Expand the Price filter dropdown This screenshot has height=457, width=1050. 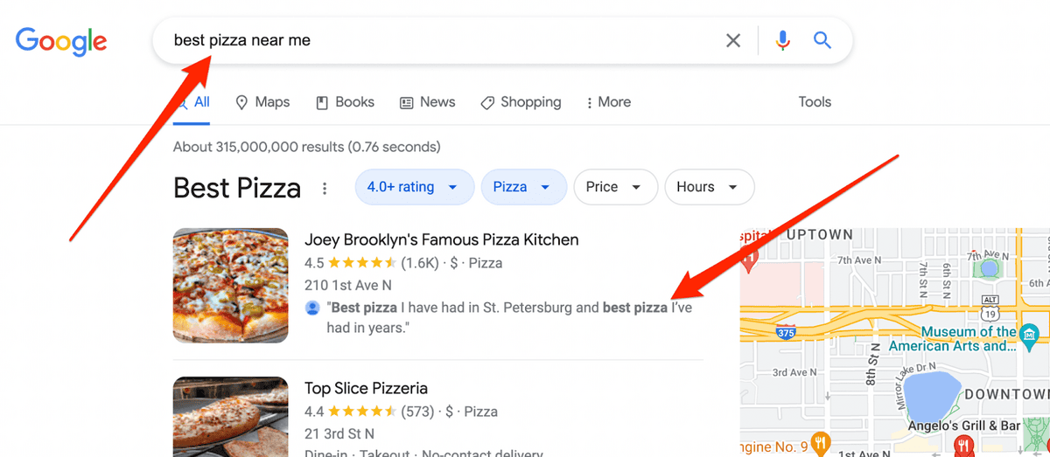615,187
